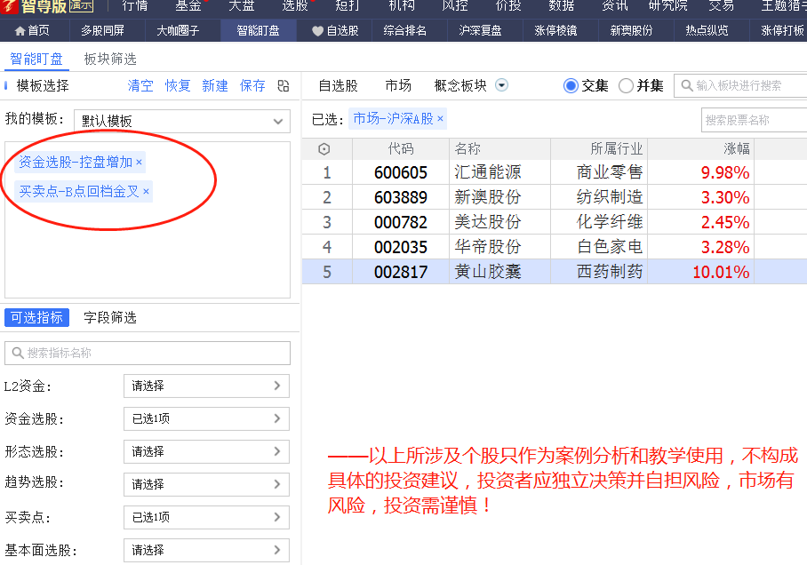Open the 数据 top menu

point(562,5)
